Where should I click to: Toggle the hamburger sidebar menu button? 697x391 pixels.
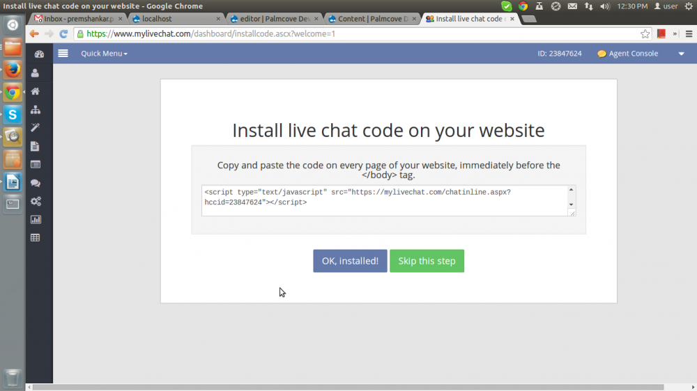63,54
